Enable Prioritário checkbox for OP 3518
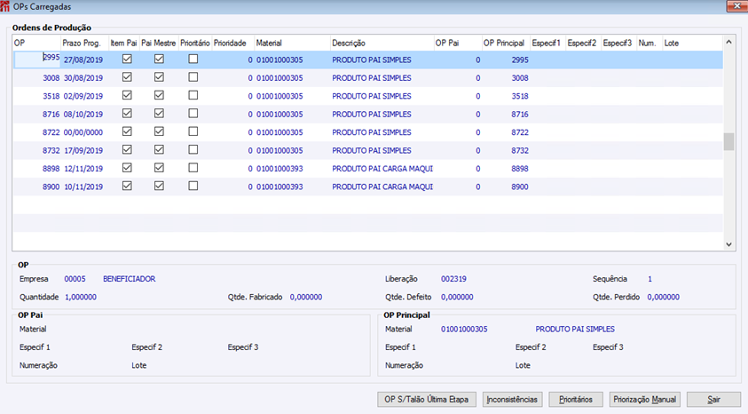The image size is (748, 414). point(193,95)
